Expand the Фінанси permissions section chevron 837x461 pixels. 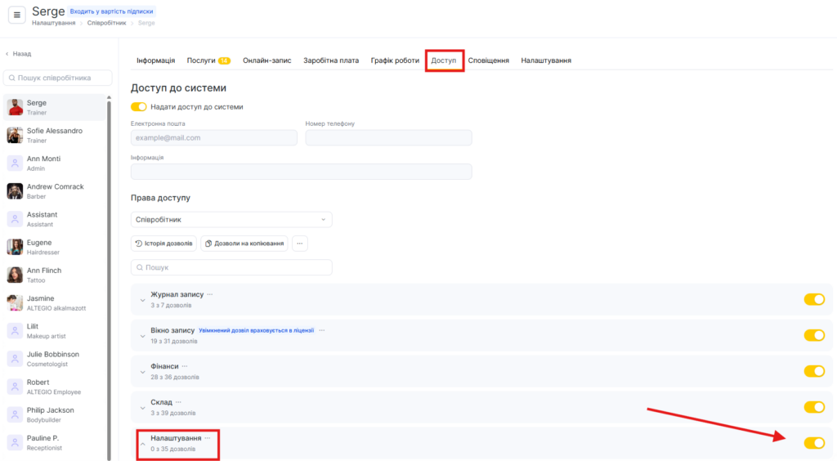tap(142, 372)
